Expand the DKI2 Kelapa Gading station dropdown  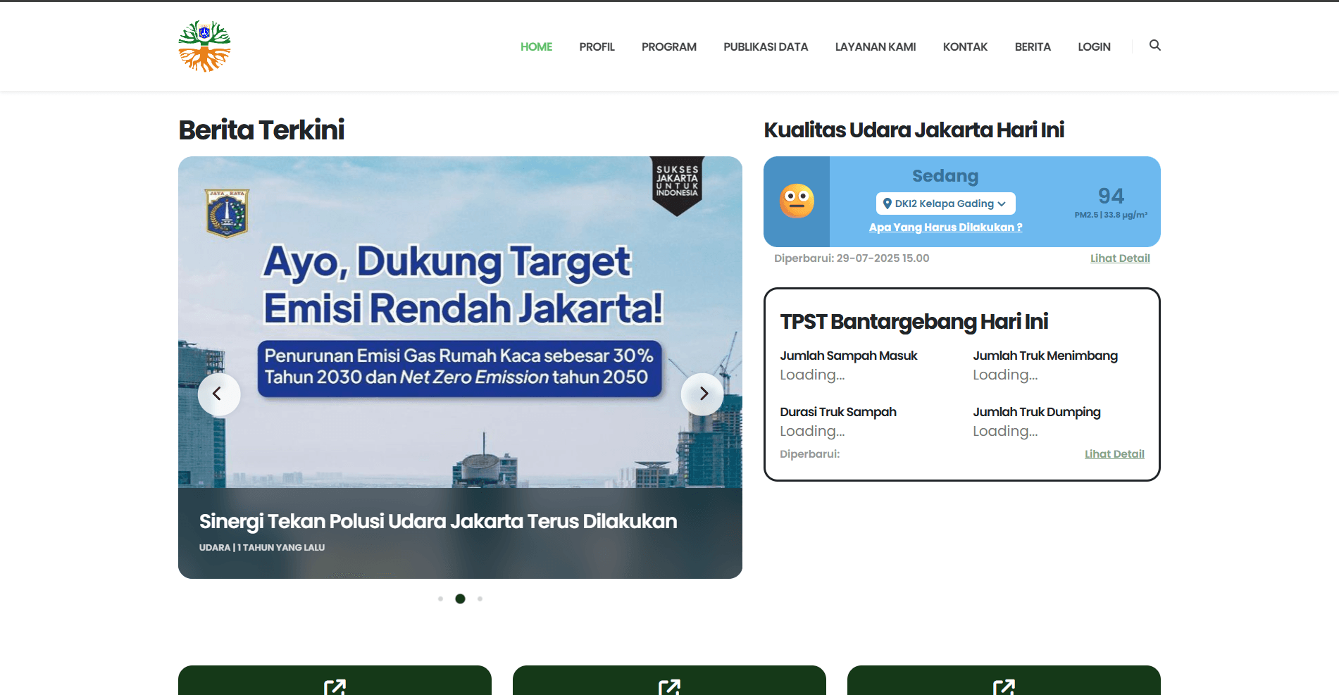pyautogui.click(x=945, y=204)
